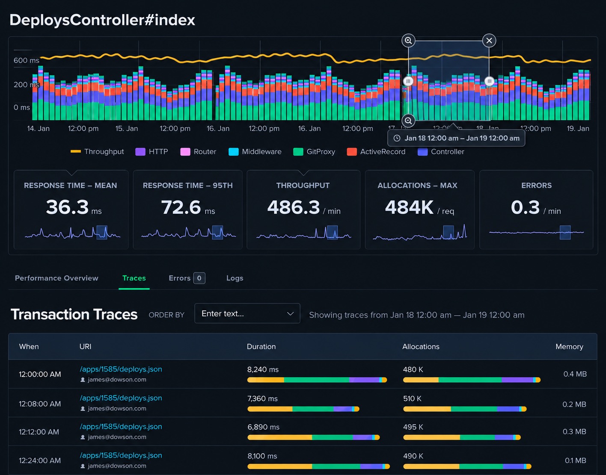Select the Response Time – Mean card
606x475 pixels.
[71, 209]
